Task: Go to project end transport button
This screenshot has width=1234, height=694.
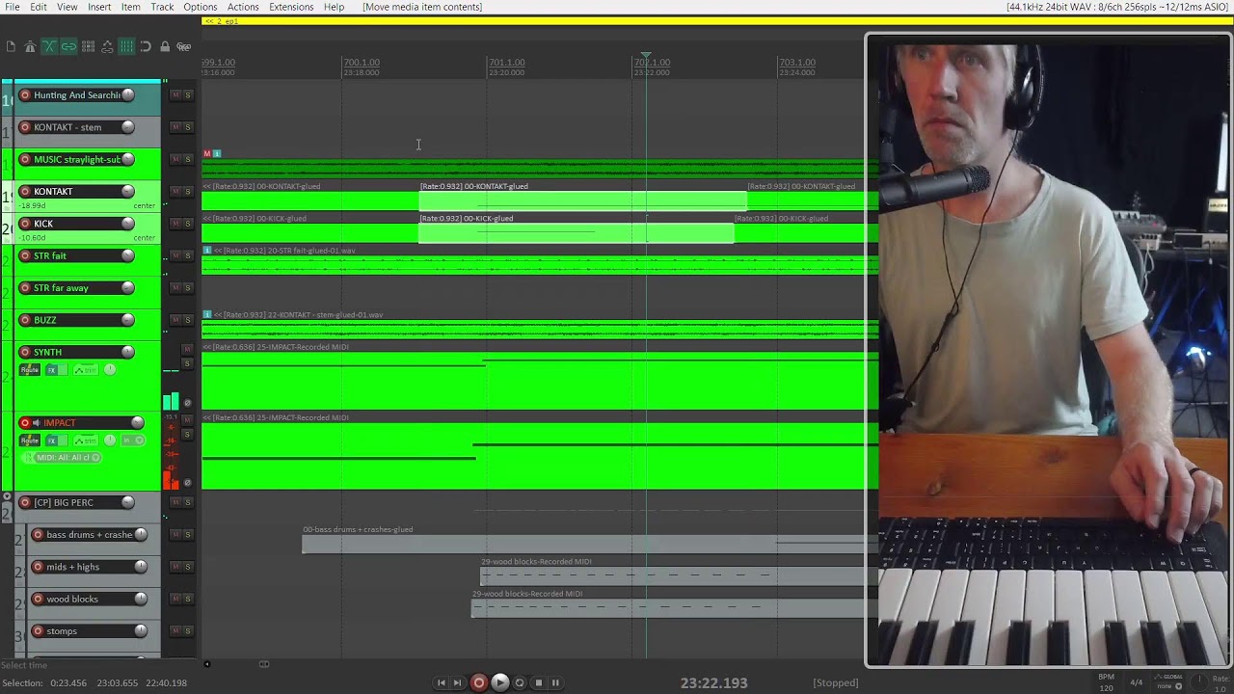Action: (458, 682)
